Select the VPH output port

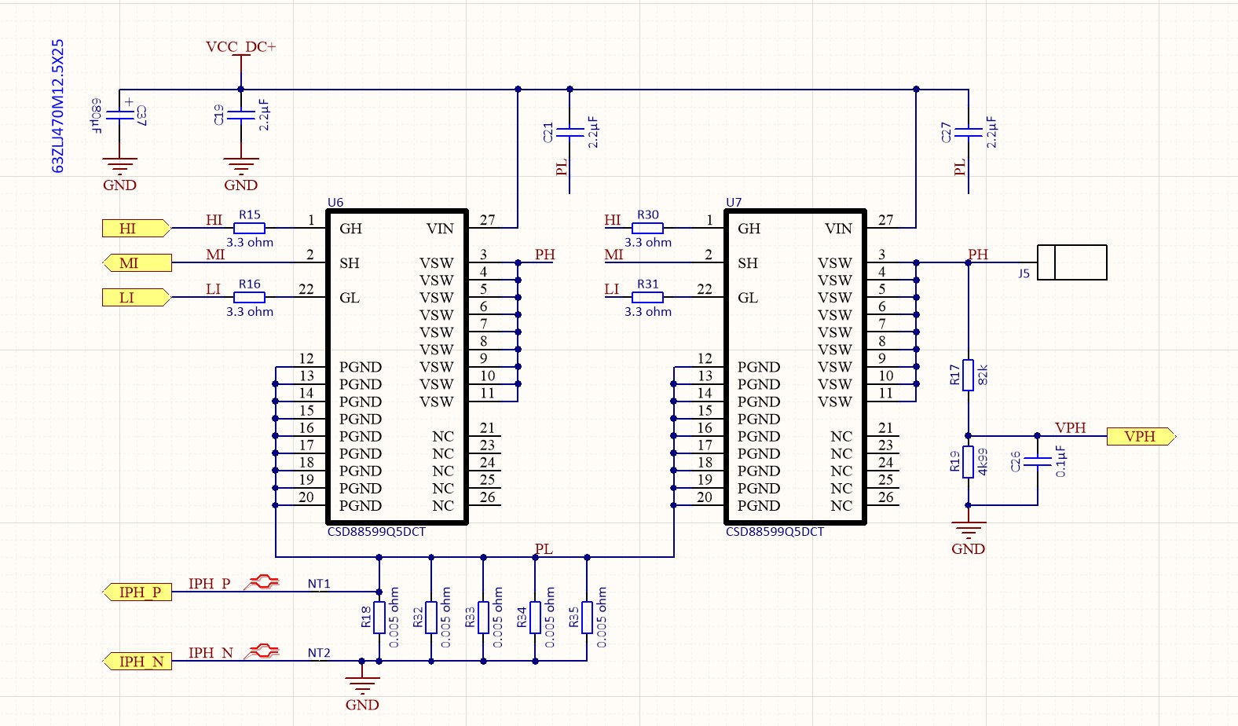pyautogui.click(x=1141, y=436)
